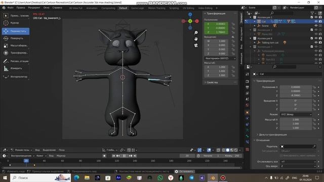Image resolution: width=324 pixels, height=182 pixels.
Task: Open the Файл menu
Action: 10,8
